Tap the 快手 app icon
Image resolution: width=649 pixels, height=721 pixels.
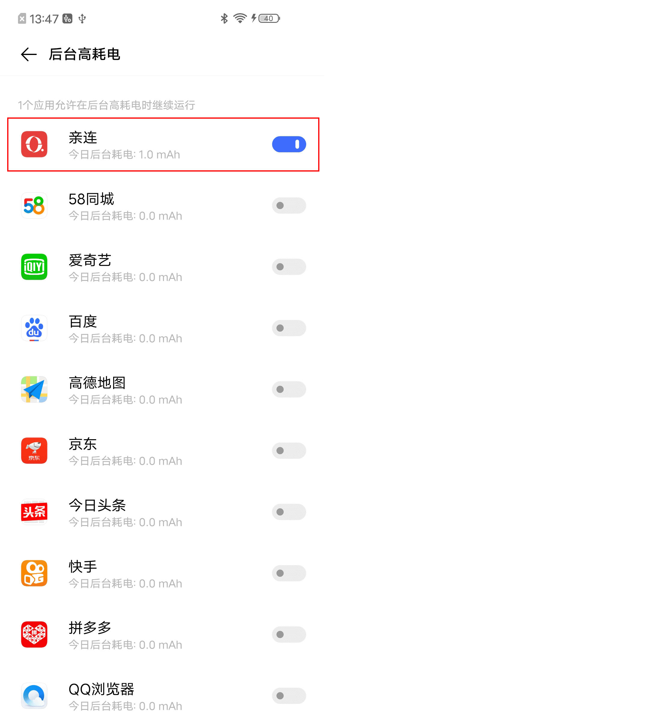[34, 573]
